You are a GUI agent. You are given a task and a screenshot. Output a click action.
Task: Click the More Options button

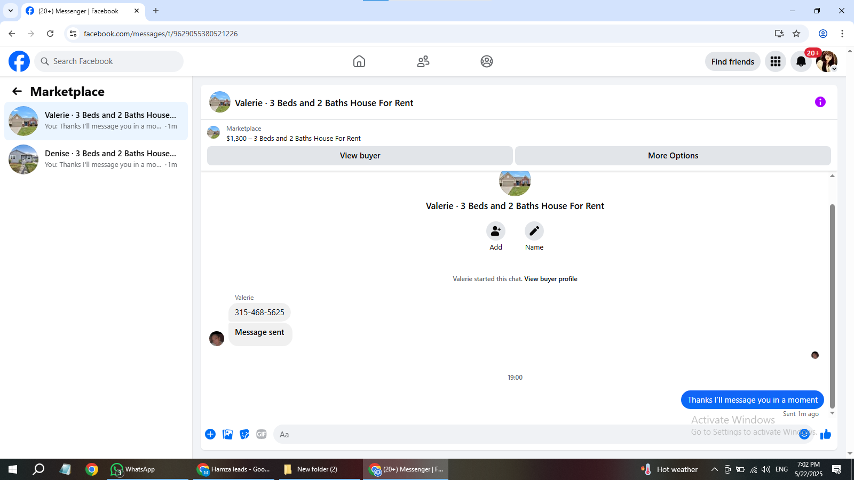673,156
